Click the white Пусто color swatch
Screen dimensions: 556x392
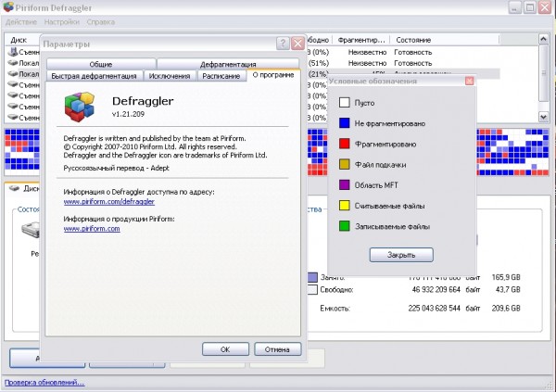point(345,103)
